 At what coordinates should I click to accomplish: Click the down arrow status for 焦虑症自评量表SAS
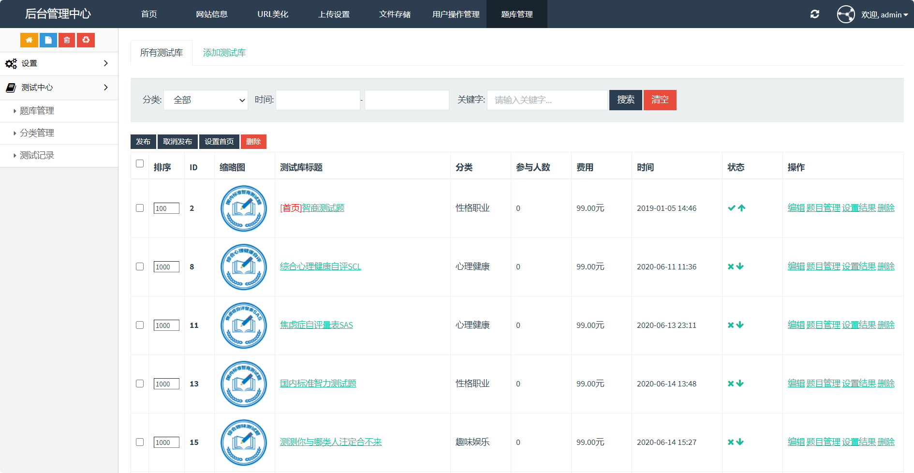click(x=740, y=325)
